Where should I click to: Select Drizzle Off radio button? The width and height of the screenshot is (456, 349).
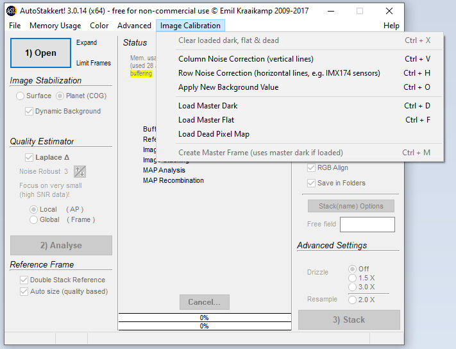353,269
